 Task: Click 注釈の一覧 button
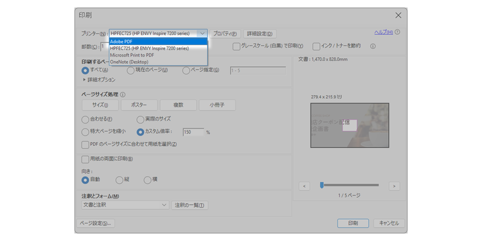190,206
